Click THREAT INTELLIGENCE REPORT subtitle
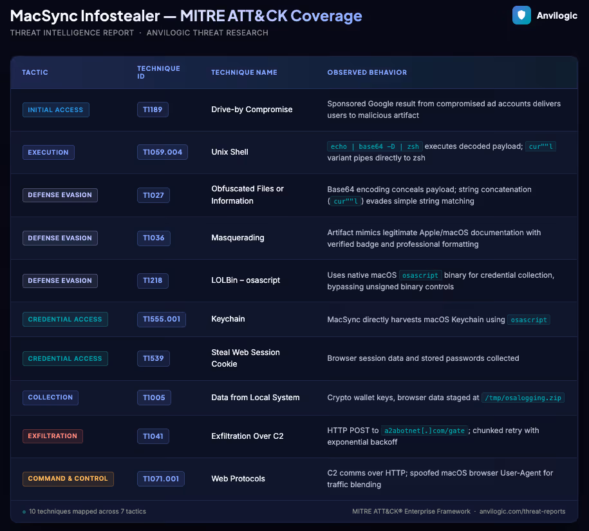 (72, 33)
